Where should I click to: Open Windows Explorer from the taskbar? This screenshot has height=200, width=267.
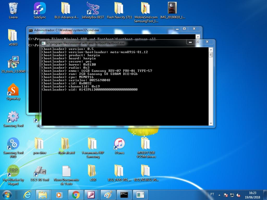point(43,195)
